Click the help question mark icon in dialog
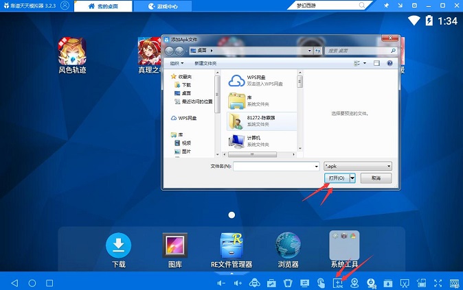The image size is (463, 290). (x=389, y=63)
